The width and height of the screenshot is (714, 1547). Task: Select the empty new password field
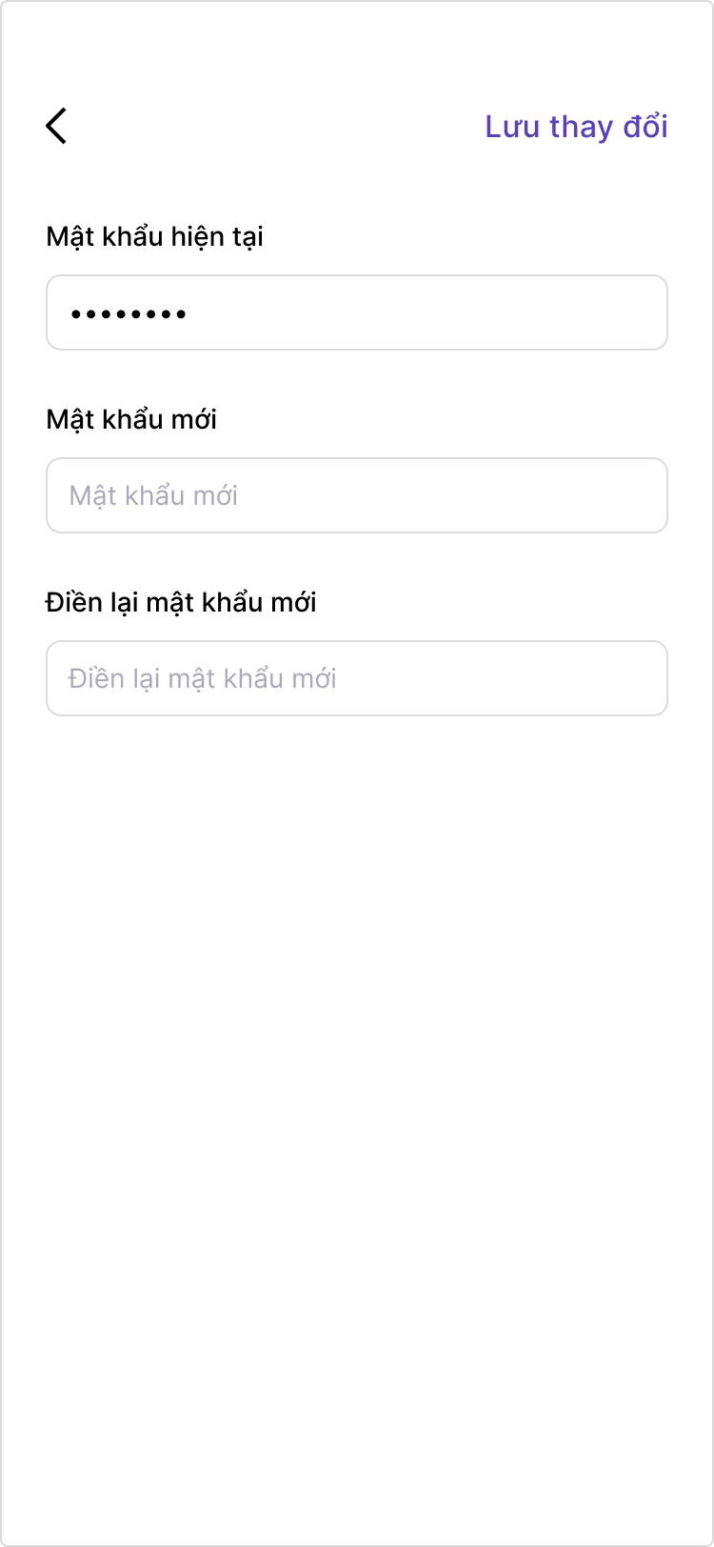357,494
